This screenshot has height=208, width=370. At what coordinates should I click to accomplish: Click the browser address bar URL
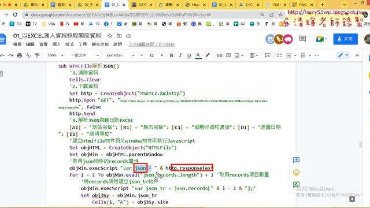(x=121, y=14)
